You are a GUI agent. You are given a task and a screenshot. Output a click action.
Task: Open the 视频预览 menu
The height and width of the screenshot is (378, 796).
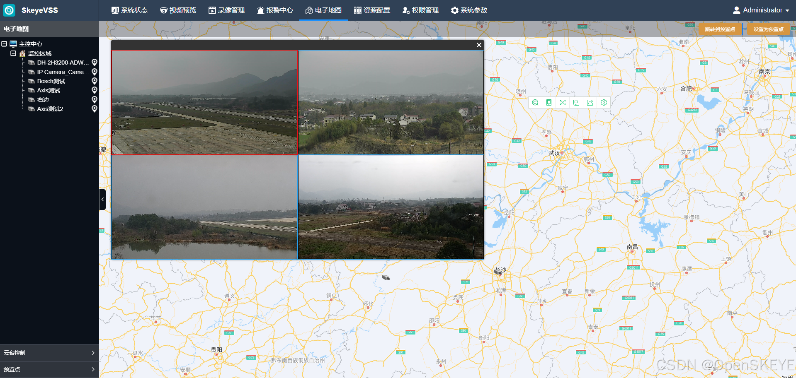pos(178,10)
